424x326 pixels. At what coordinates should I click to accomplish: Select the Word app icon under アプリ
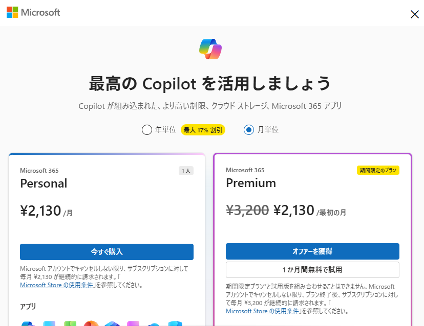[x=49, y=323]
